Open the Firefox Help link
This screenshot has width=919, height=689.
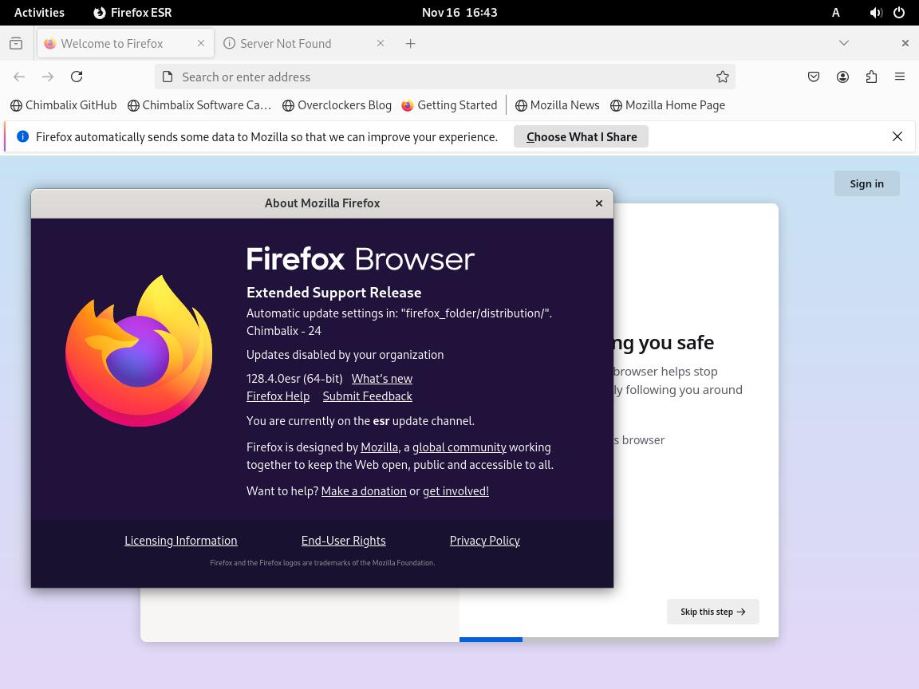(278, 396)
